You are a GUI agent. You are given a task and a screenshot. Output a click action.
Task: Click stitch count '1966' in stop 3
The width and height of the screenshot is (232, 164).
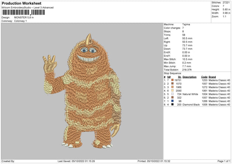point(179,87)
